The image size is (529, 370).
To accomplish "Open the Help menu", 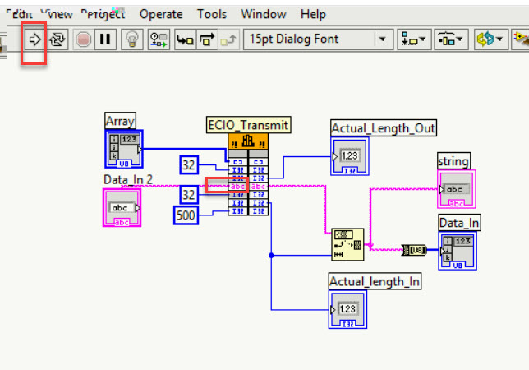I will 314,14.
